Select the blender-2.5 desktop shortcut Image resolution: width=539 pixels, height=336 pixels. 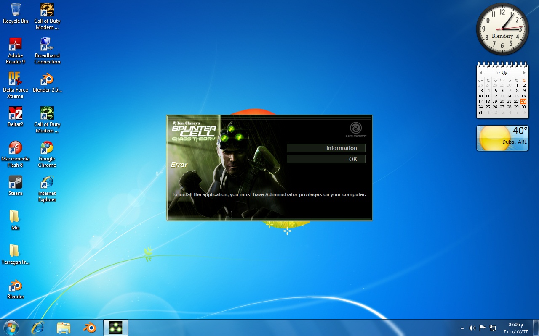[47, 82]
